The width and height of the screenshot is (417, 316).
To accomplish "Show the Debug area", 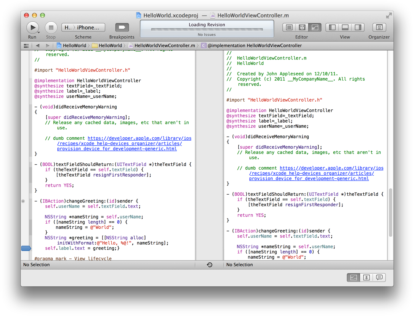I will click(345, 27).
